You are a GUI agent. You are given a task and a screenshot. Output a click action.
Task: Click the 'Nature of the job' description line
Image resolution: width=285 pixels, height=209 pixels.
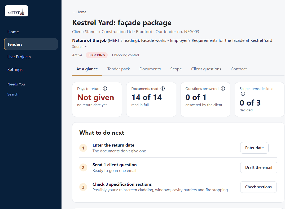click(x=172, y=40)
